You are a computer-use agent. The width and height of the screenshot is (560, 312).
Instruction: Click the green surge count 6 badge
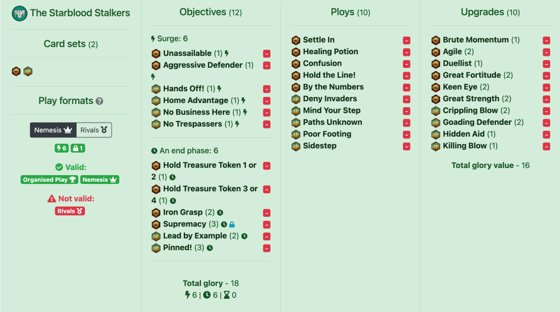[61, 148]
